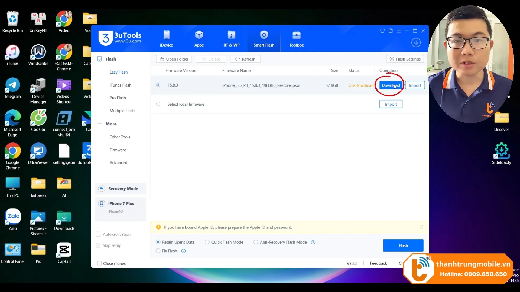Click firmware name iPhone_5.5_P3_15.8.3 cell
The height and width of the screenshot is (292, 520).
pos(261,85)
